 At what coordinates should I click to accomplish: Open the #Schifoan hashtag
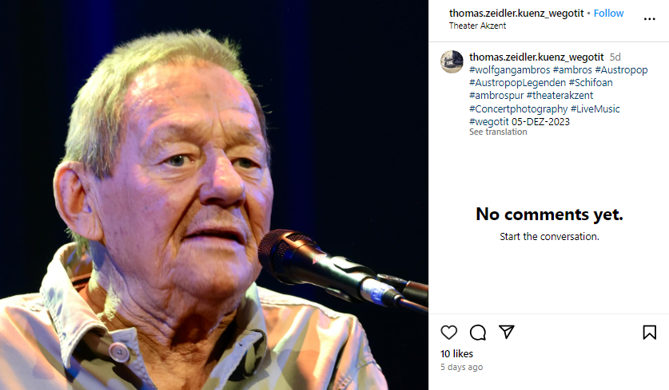point(591,83)
